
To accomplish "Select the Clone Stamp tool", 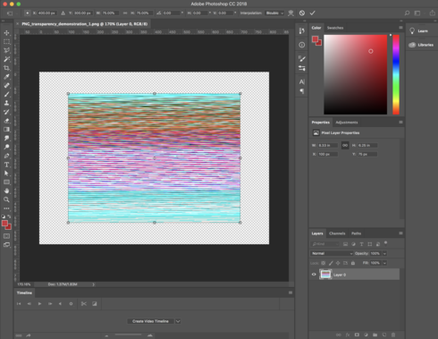I will (6, 103).
